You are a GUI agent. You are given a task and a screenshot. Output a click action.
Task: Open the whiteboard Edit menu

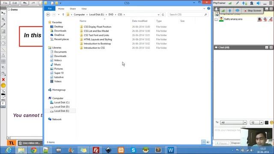15,3
